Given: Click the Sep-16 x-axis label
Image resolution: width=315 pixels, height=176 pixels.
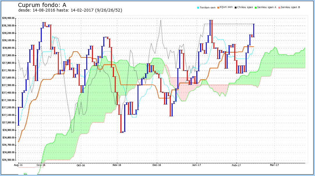Looking at the screenshot, I should 41,165.
